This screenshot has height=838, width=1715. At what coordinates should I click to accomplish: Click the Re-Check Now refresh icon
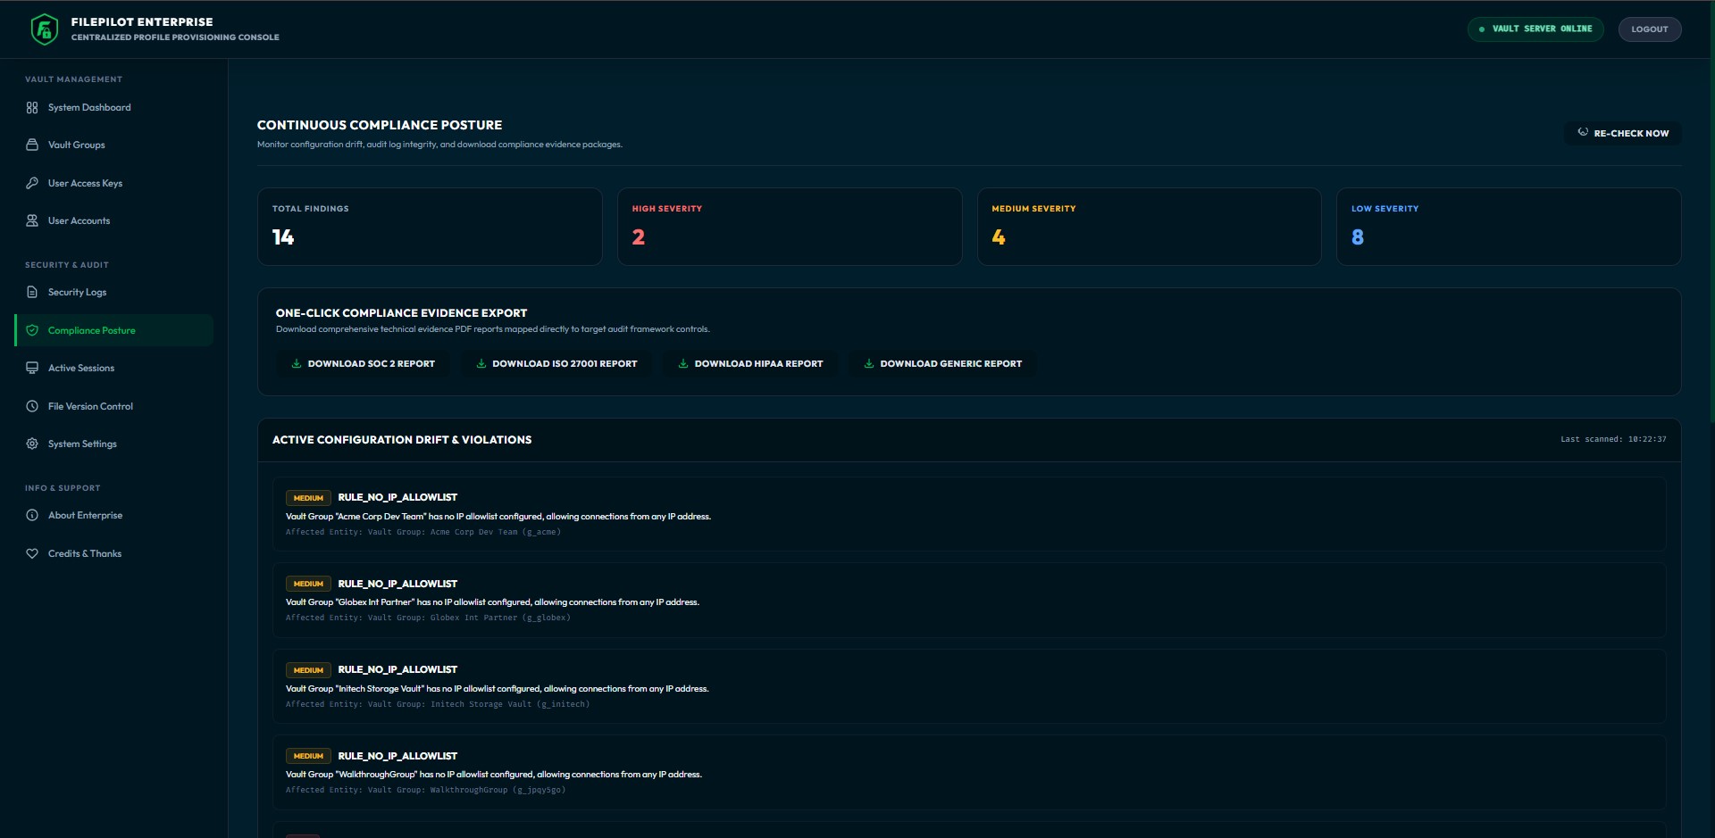tap(1583, 132)
